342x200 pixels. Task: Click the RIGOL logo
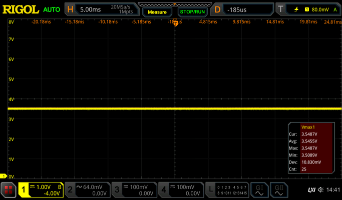click(21, 9)
